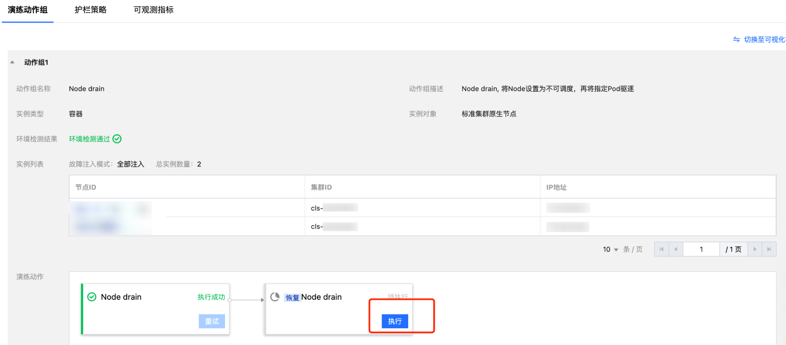This screenshot has height=345, width=786.
Task: Open the 可观测指标 tab
Action: point(154,10)
